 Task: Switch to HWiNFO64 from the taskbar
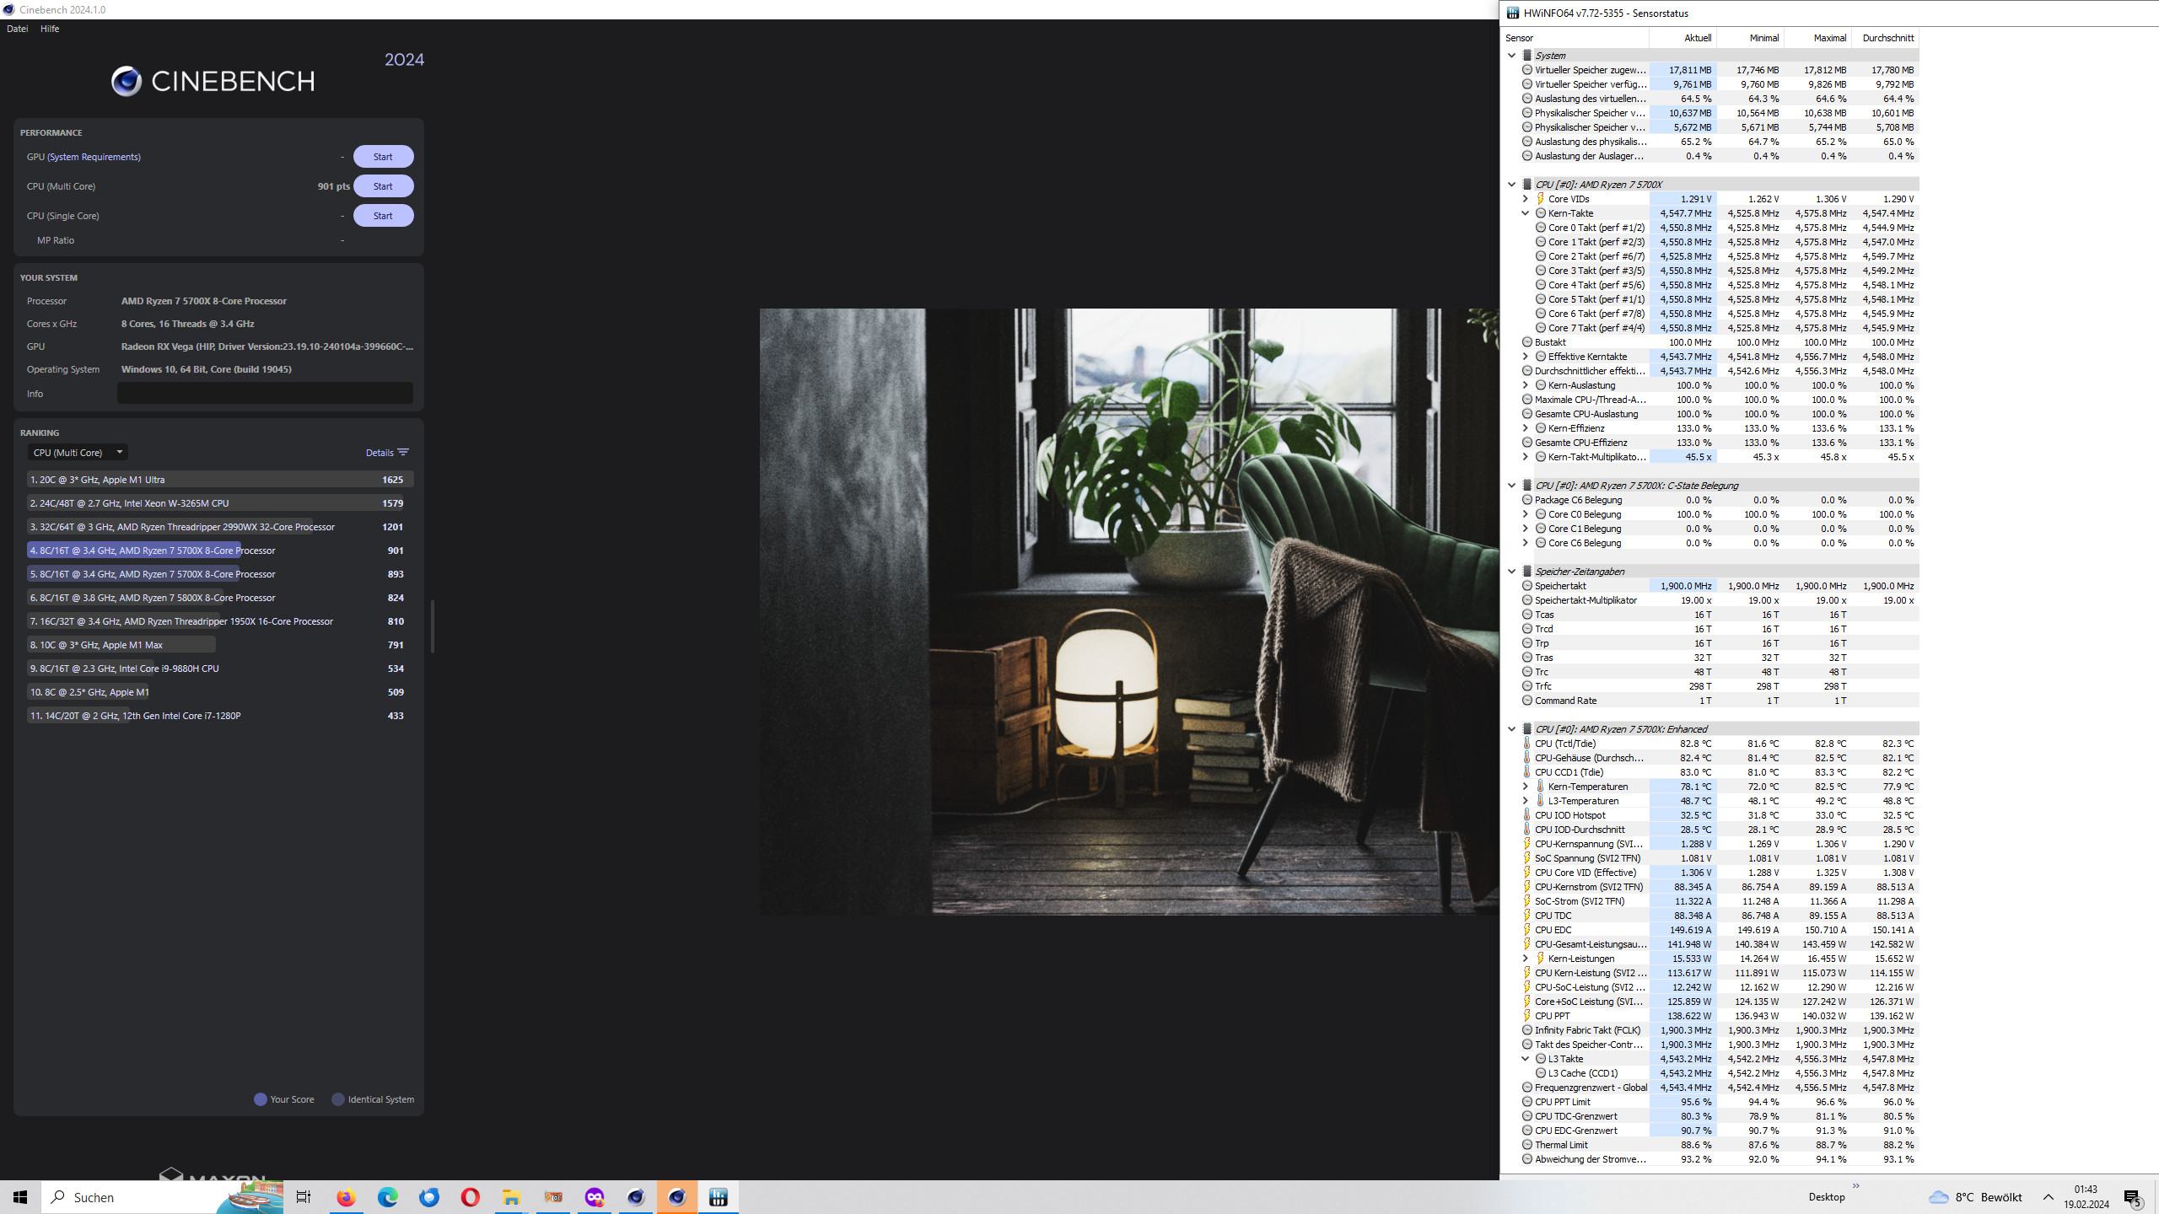(x=719, y=1197)
